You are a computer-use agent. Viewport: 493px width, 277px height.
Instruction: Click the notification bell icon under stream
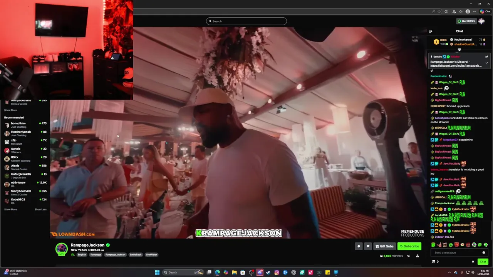[359, 246]
